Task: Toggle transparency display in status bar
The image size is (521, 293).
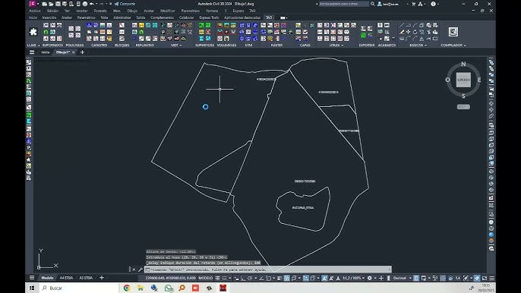Action: click(287, 278)
